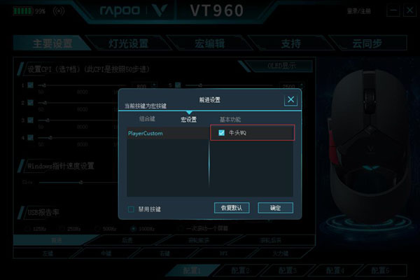Open the 登录/注册 link
This screenshot has width=420, height=280.
click(x=358, y=11)
